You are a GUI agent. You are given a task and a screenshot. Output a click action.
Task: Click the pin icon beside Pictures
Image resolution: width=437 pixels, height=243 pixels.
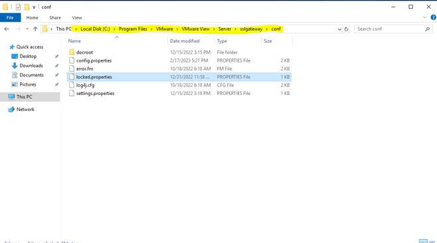pos(56,84)
